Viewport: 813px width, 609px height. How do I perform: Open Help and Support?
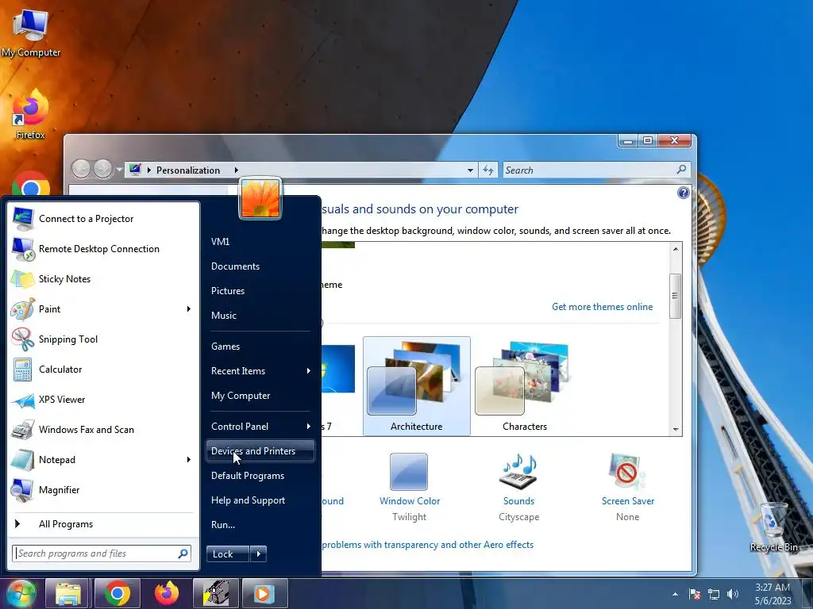(260, 500)
